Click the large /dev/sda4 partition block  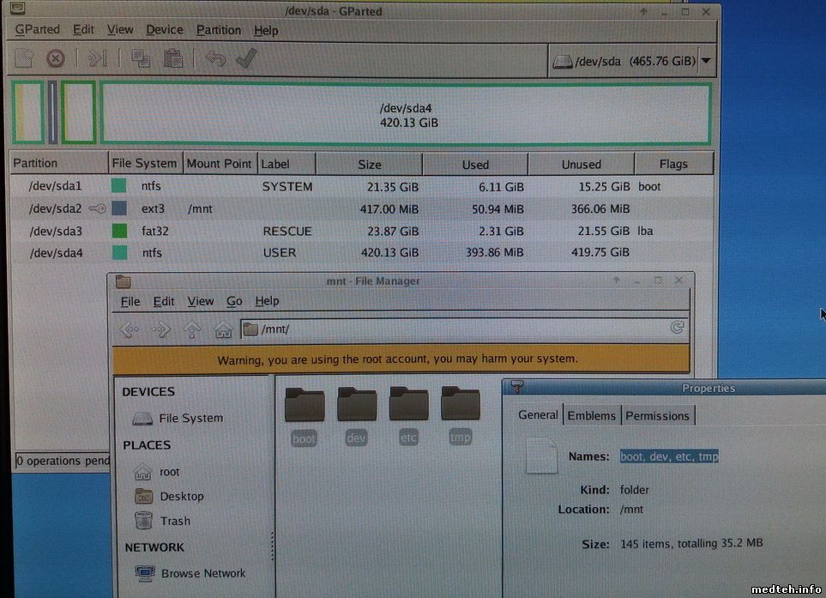tap(407, 114)
